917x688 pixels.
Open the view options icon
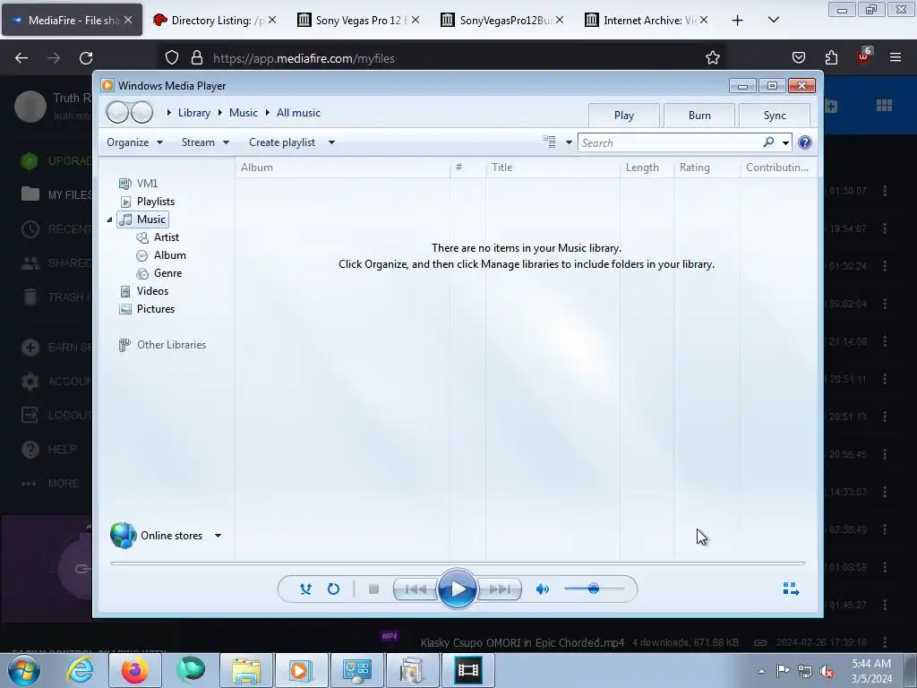click(549, 142)
